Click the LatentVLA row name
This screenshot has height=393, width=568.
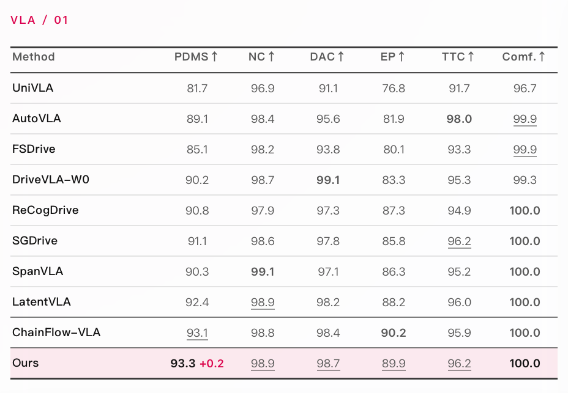(41, 302)
